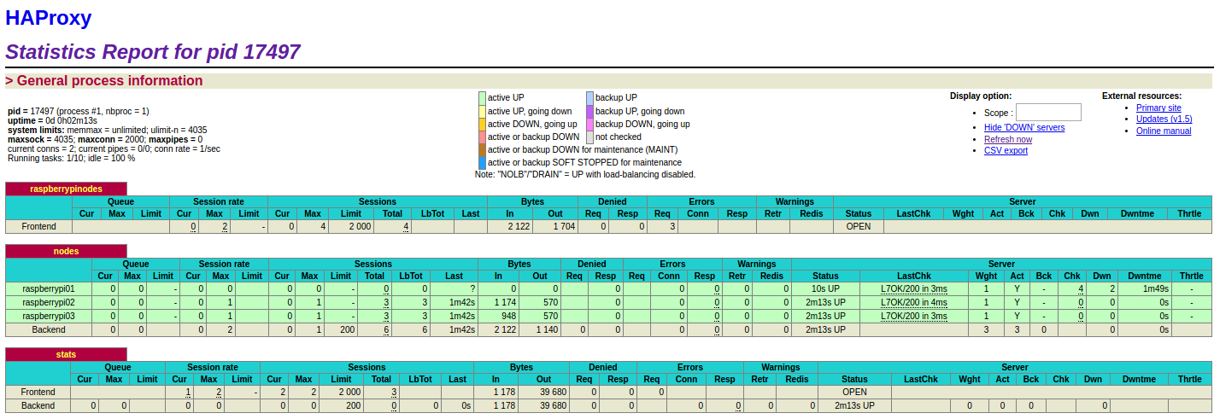Click the pink backup DOWN, going up swatch
This screenshot has height=419, width=1214.
(589, 124)
